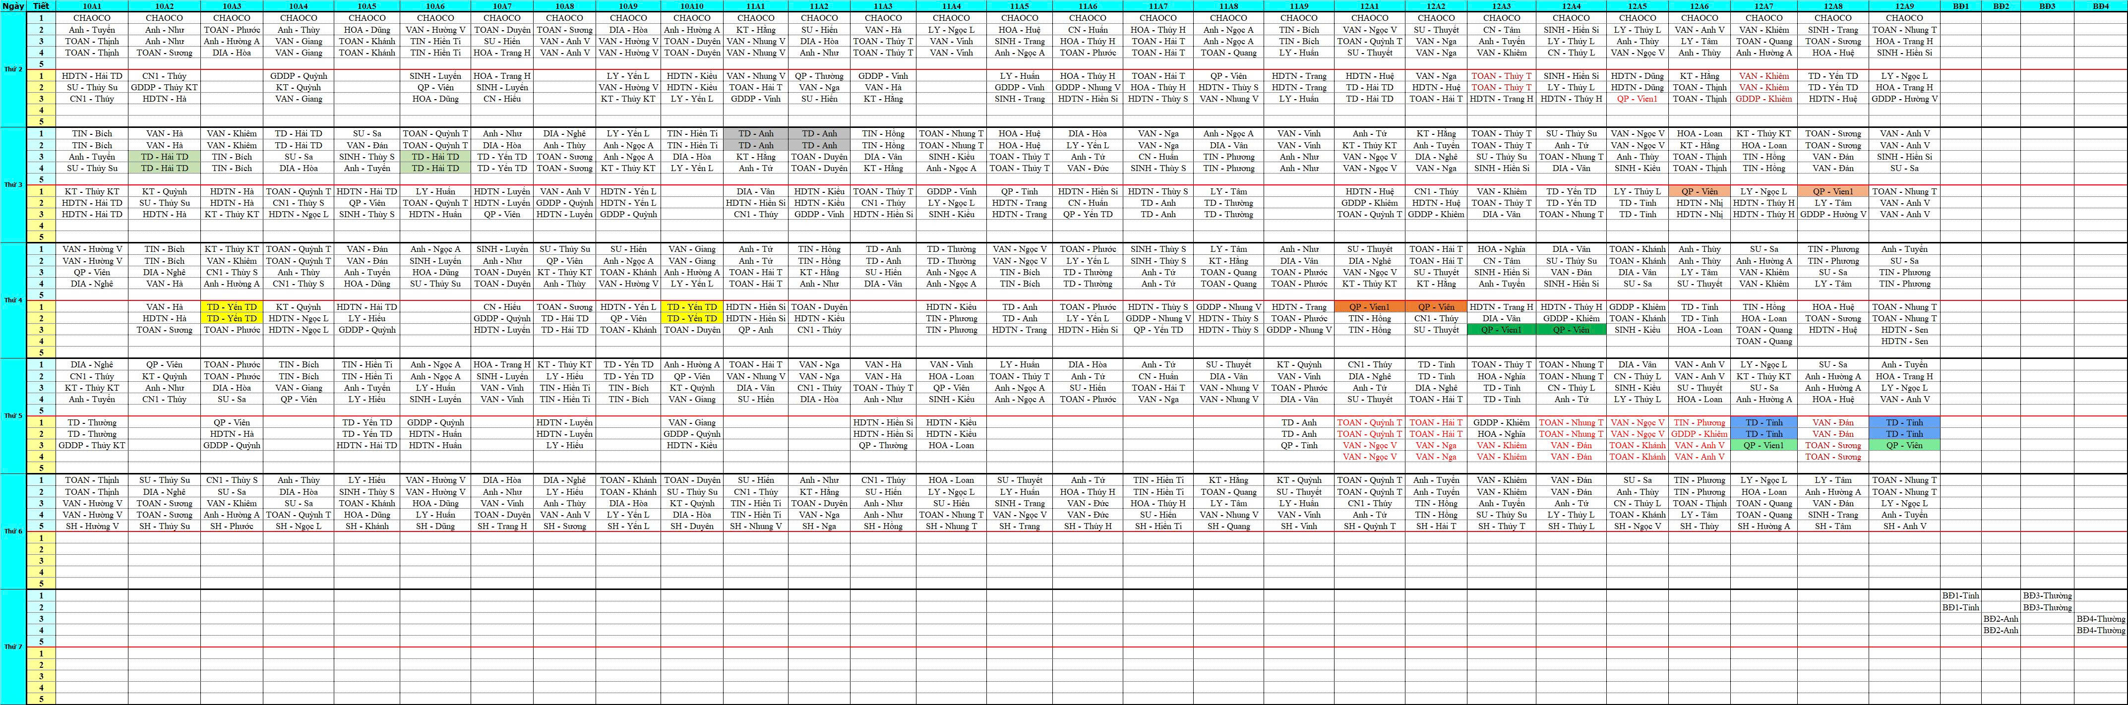Select the Thứ 2 day label
The width and height of the screenshot is (2128, 705).
13,69
